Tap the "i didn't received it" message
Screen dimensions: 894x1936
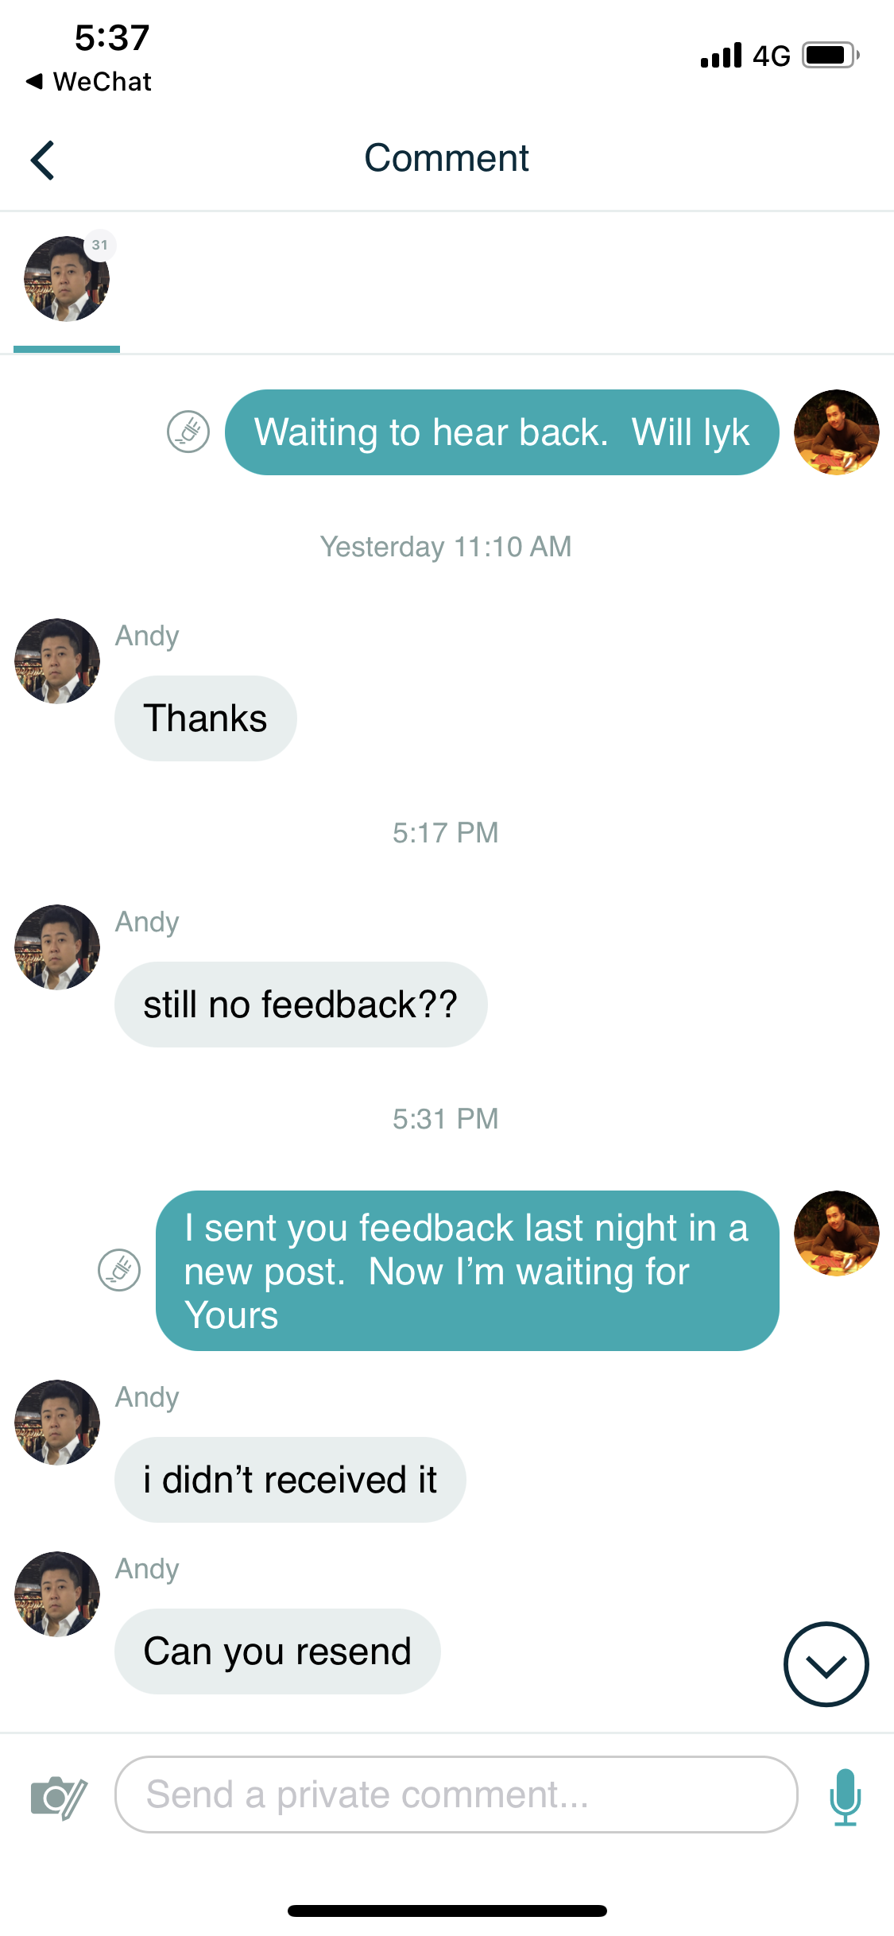[x=290, y=1480]
